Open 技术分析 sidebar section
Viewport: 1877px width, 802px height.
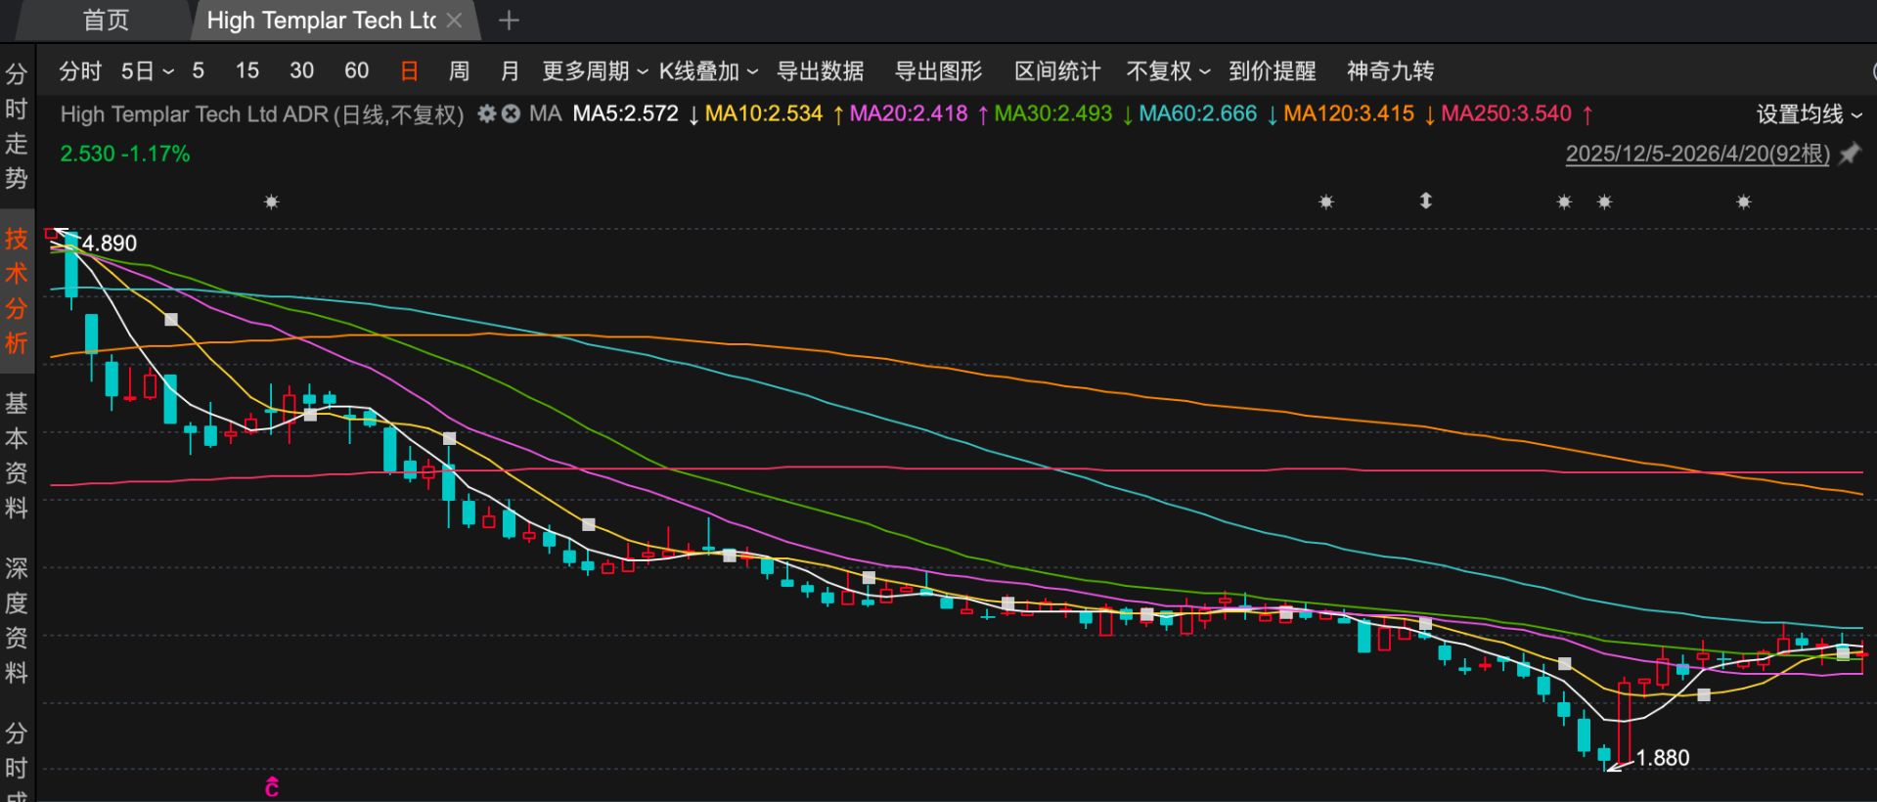(17, 290)
